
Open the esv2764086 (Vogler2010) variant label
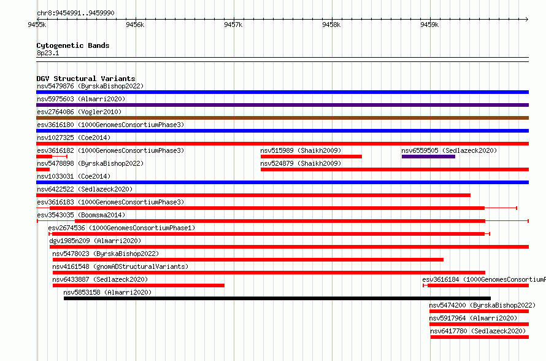[x=79, y=112]
